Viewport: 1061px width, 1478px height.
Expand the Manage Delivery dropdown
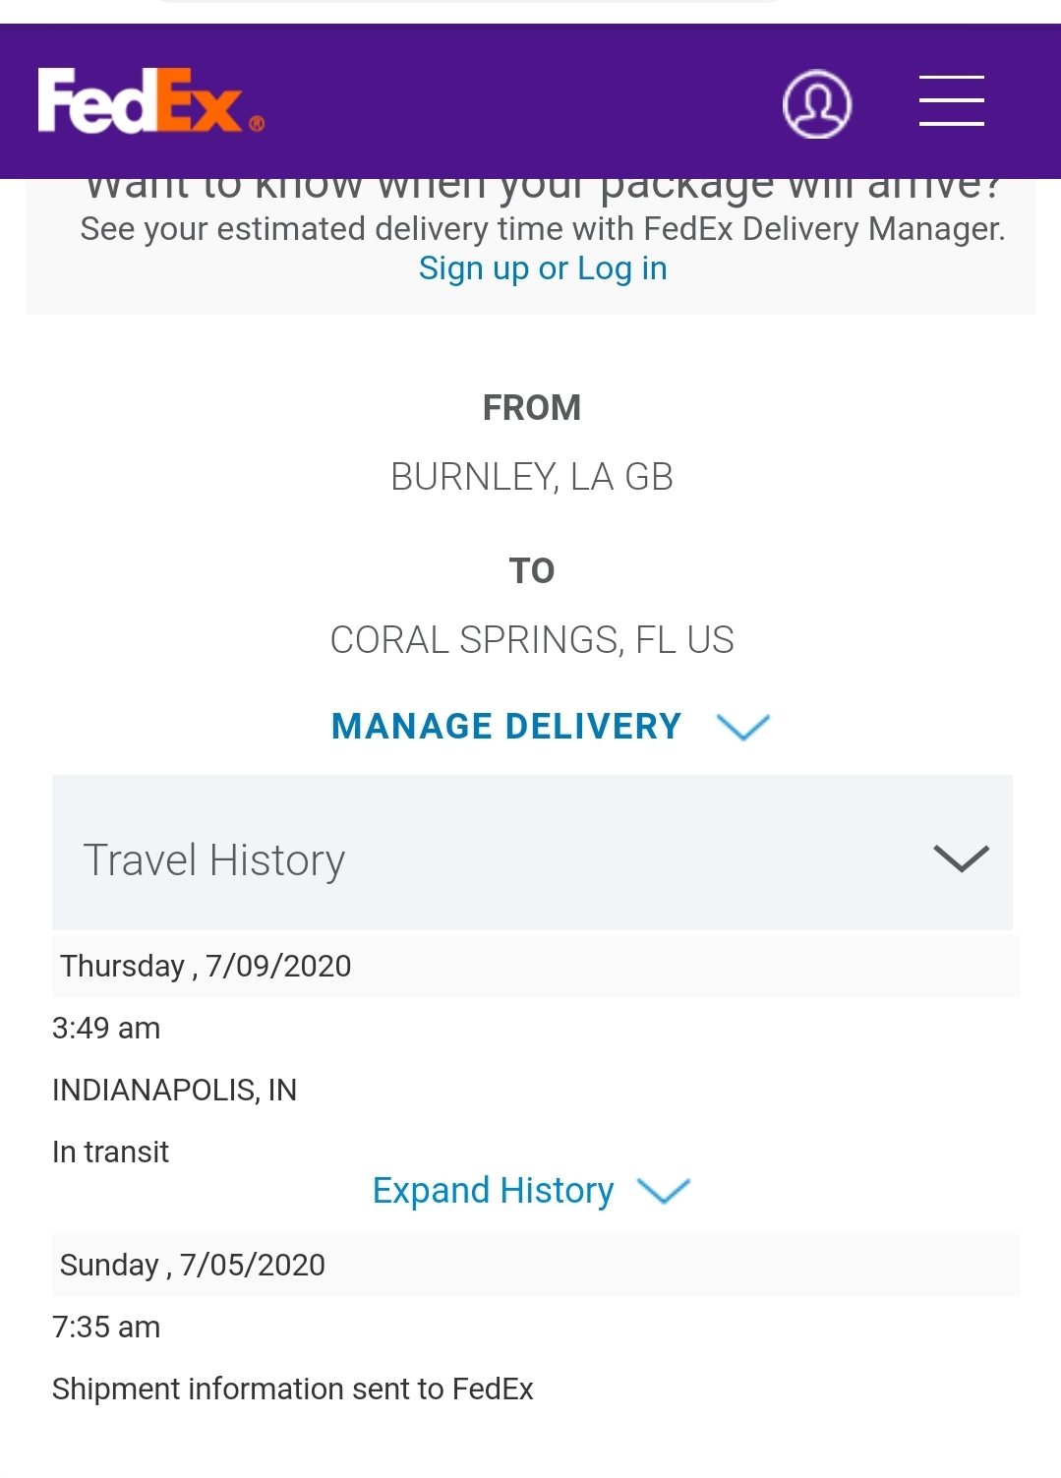550,727
